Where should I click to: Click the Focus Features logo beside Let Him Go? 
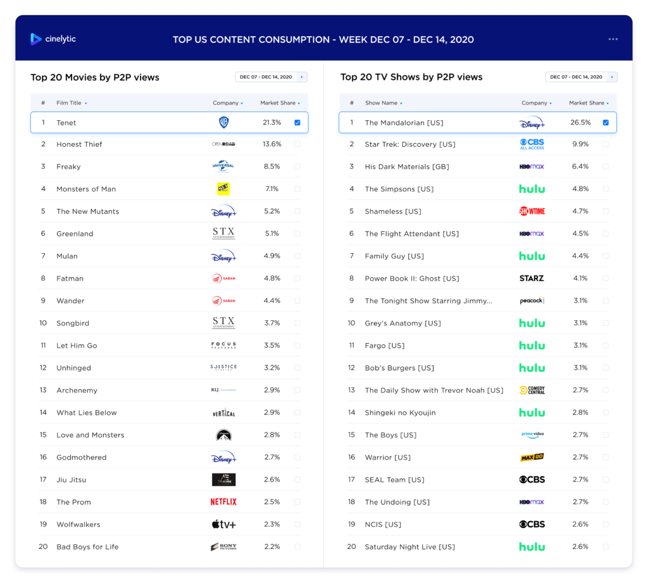click(x=223, y=345)
